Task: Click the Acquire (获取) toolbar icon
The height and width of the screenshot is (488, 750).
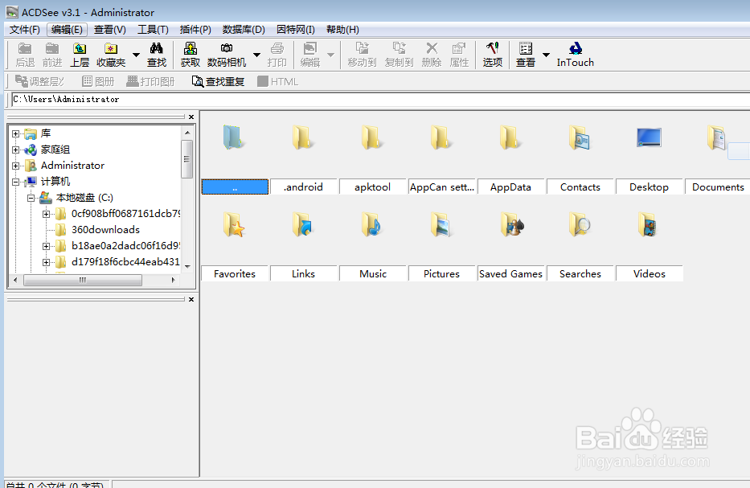Action: [x=191, y=55]
